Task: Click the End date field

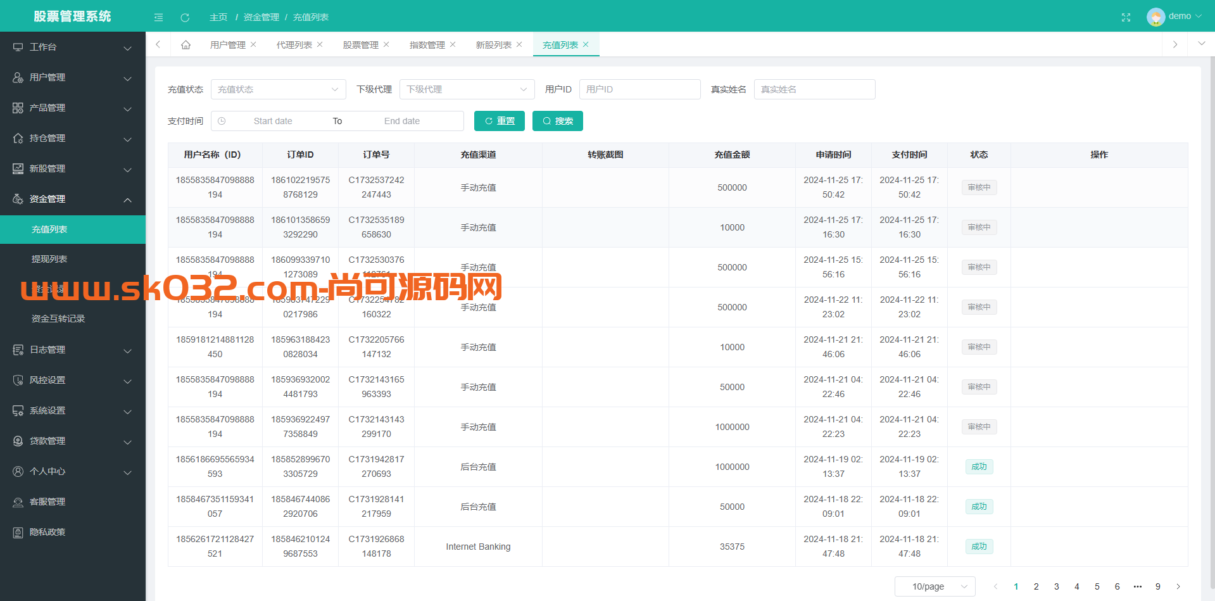Action: [x=402, y=121]
